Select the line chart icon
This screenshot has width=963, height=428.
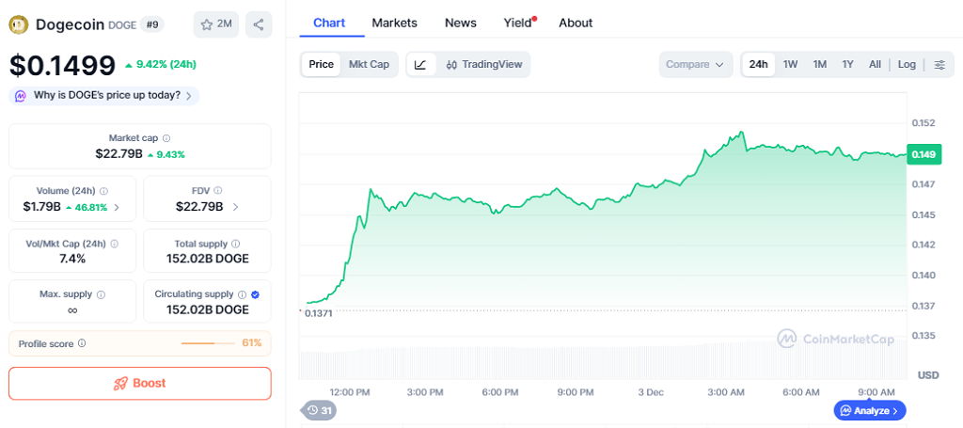[420, 65]
